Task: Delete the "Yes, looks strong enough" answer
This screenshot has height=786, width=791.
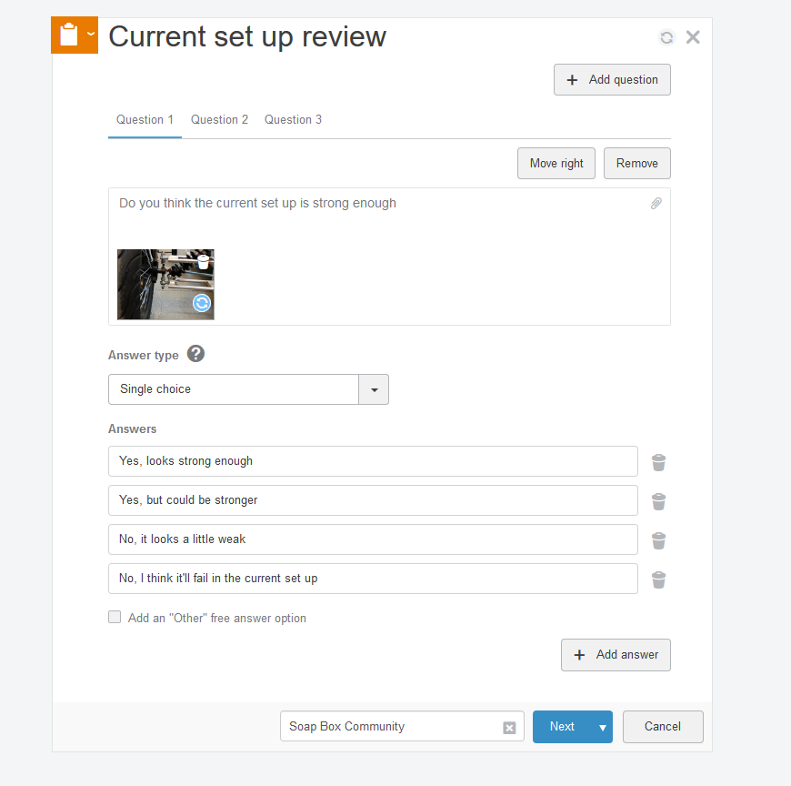Action: [x=659, y=462]
